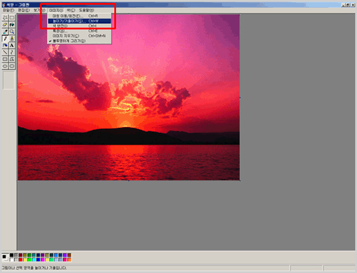Screen dimensions: 357x273
Task: Select 색 반전 menu entry
Action: [x=60, y=26]
